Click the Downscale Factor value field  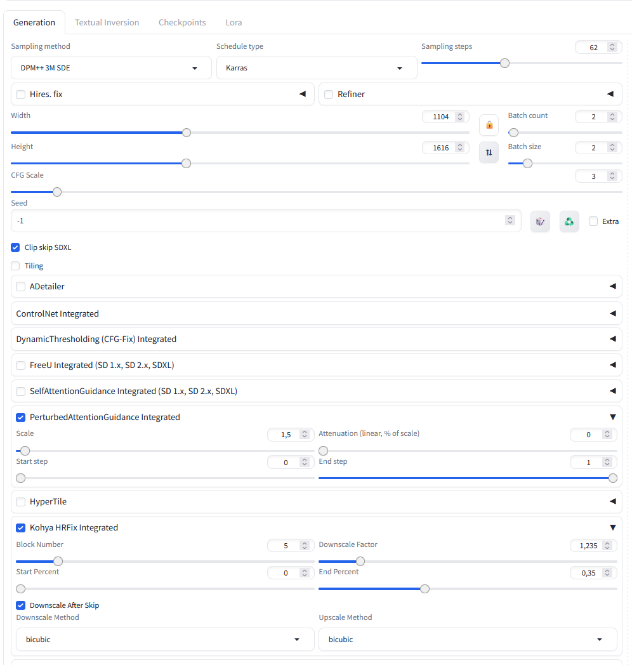click(593, 546)
